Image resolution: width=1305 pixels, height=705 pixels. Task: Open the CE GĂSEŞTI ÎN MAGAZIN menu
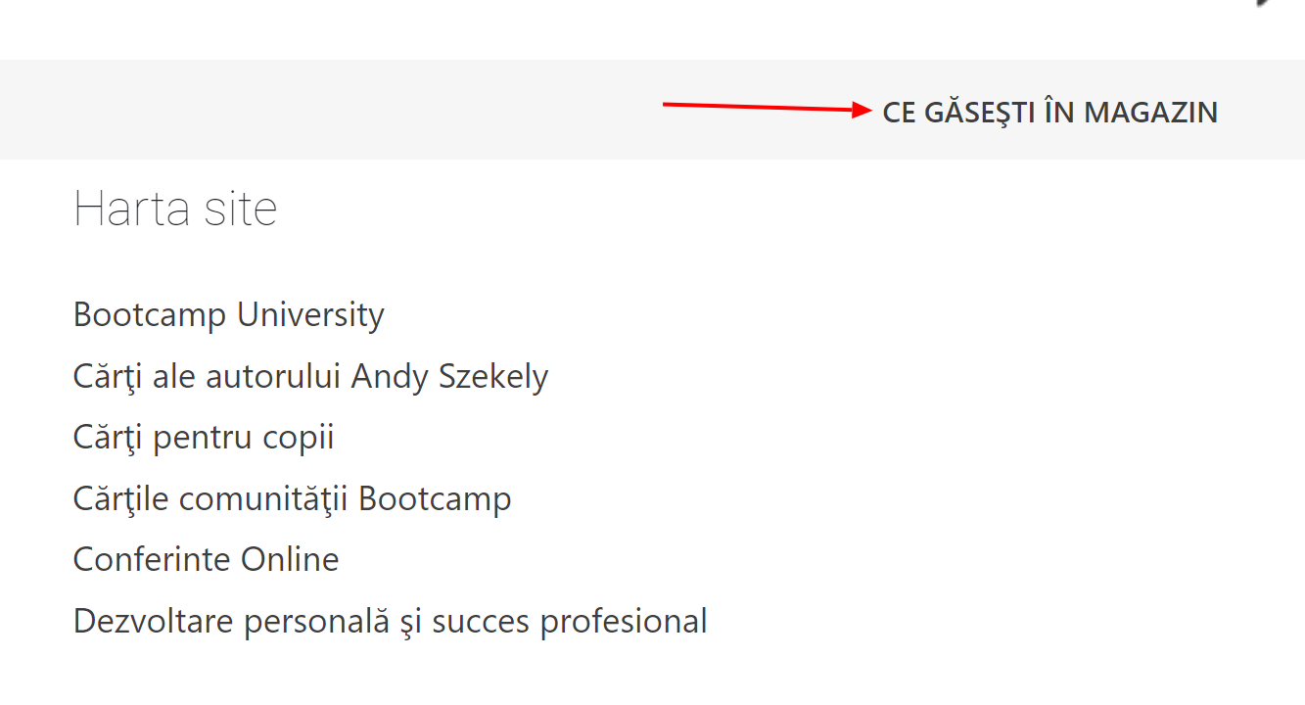click(1049, 113)
